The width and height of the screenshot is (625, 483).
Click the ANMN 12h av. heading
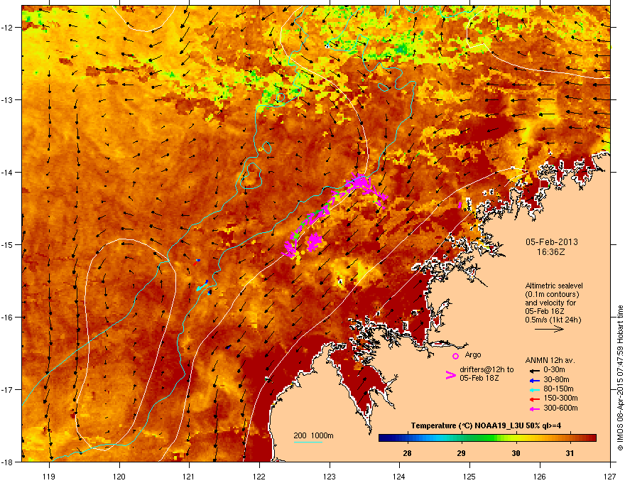point(550,360)
